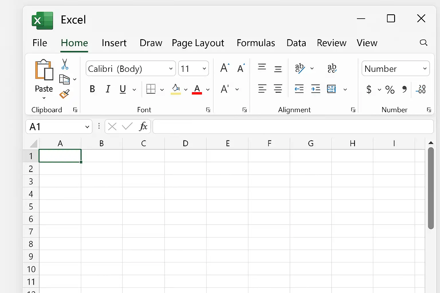
Task: Click the Comma Style icon
Action: tap(404, 89)
